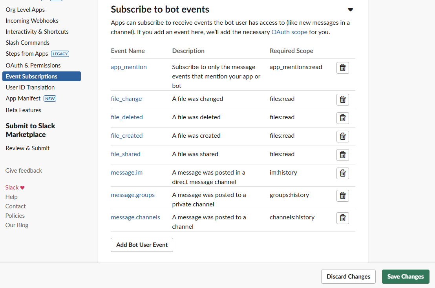Open the message.channels event link
The height and width of the screenshot is (288, 435).
pos(135,217)
